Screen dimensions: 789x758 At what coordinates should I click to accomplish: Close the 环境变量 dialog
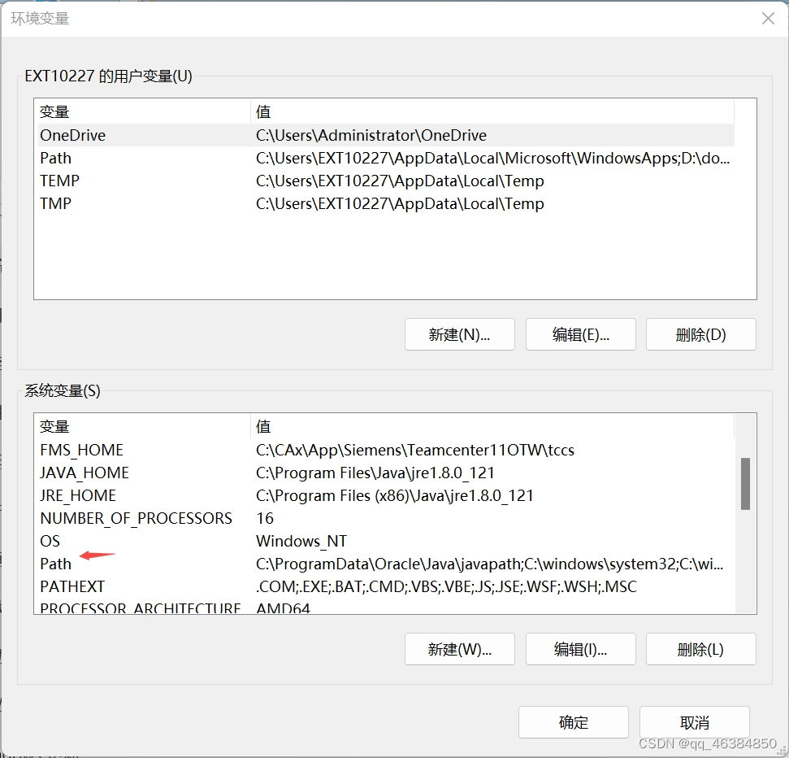tap(768, 19)
